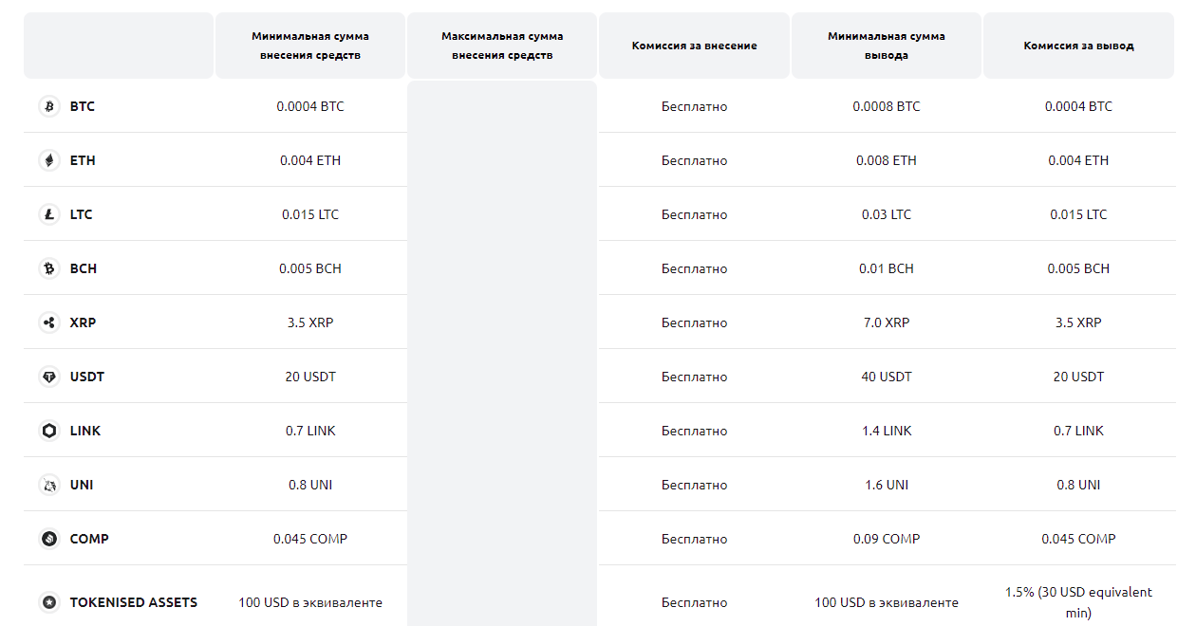1196x626 pixels.
Task: Click the XRP coin icon
Action: tap(49, 322)
